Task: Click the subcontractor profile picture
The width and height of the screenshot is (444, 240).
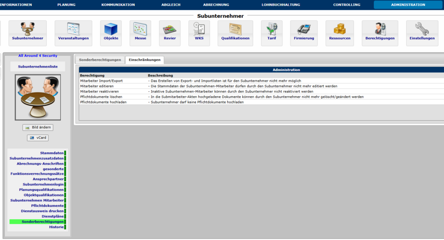Action: (x=38, y=97)
